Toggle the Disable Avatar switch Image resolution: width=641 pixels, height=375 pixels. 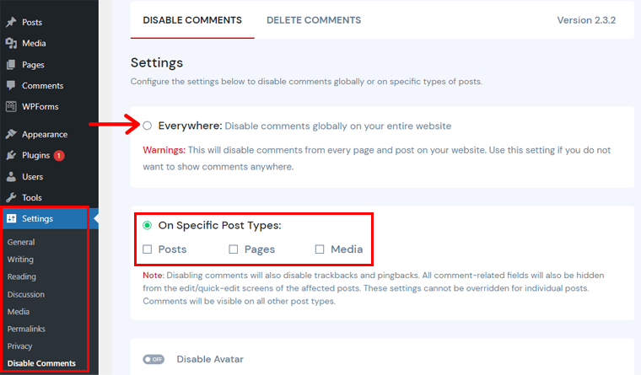154,359
